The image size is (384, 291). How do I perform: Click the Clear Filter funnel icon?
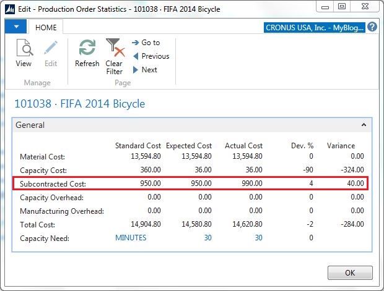click(115, 48)
